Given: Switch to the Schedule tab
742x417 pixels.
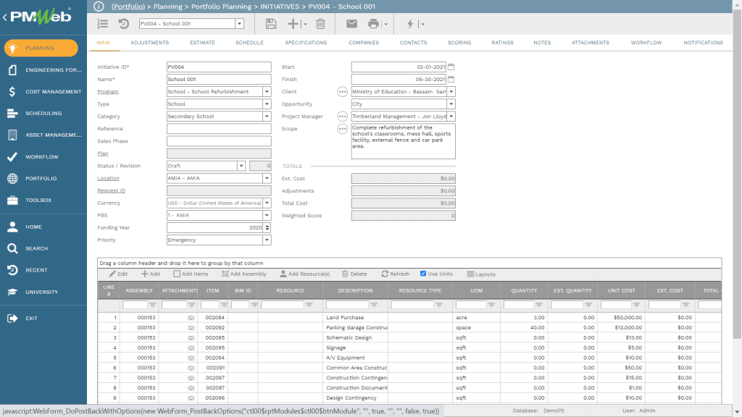Looking at the screenshot, I should tap(249, 43).
